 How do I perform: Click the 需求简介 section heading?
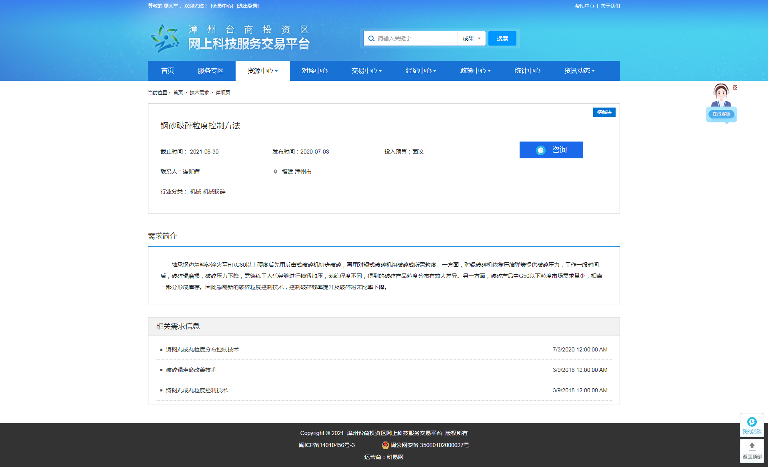[x=162, y=236]
